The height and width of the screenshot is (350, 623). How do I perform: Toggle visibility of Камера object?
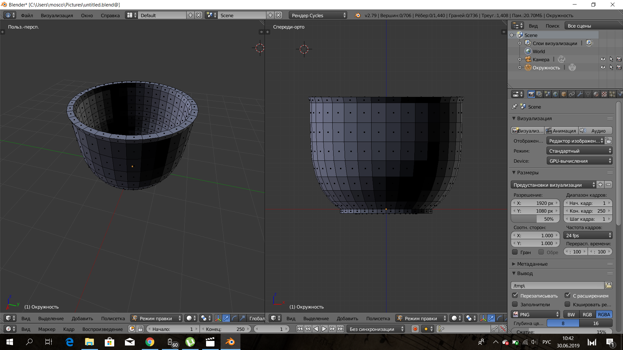[x=603, y=59]
